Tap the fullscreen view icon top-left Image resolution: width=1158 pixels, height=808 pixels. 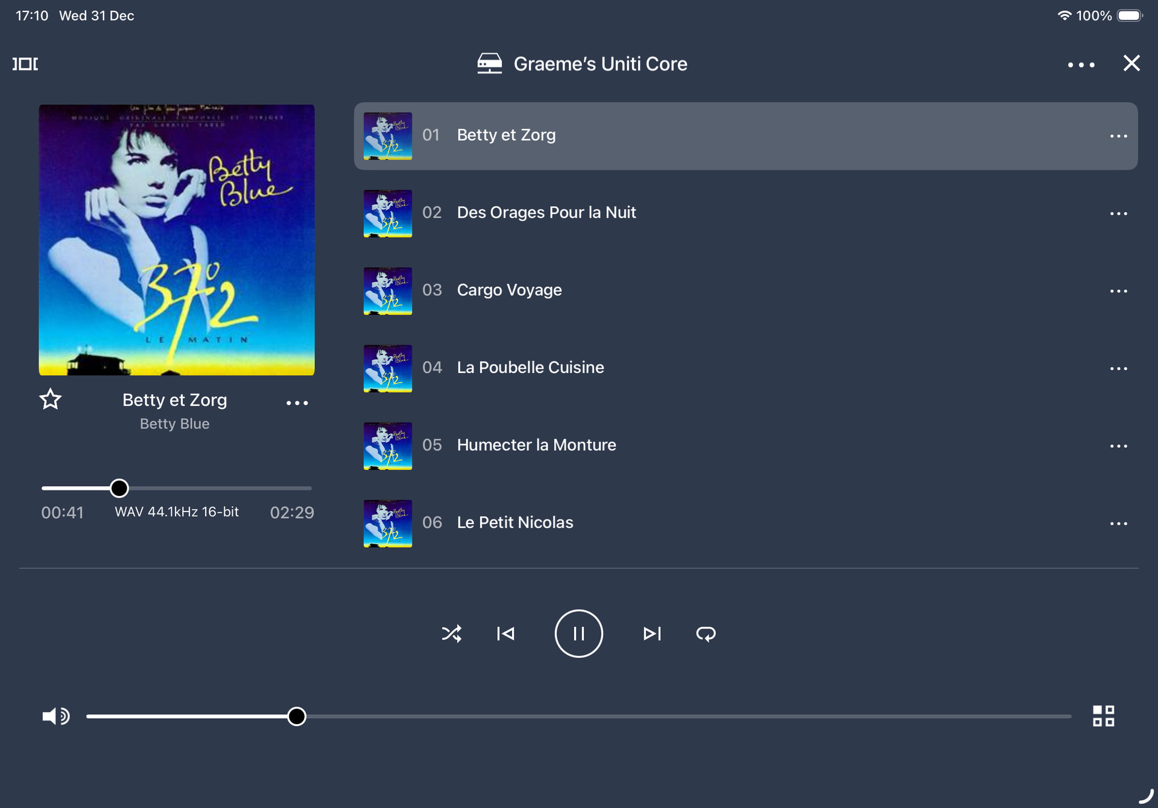[x=25, y=64]
